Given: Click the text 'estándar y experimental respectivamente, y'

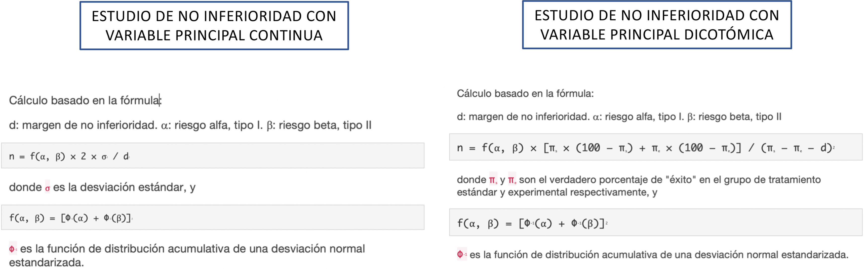Looking at the screenshot, I should point(556,192).
